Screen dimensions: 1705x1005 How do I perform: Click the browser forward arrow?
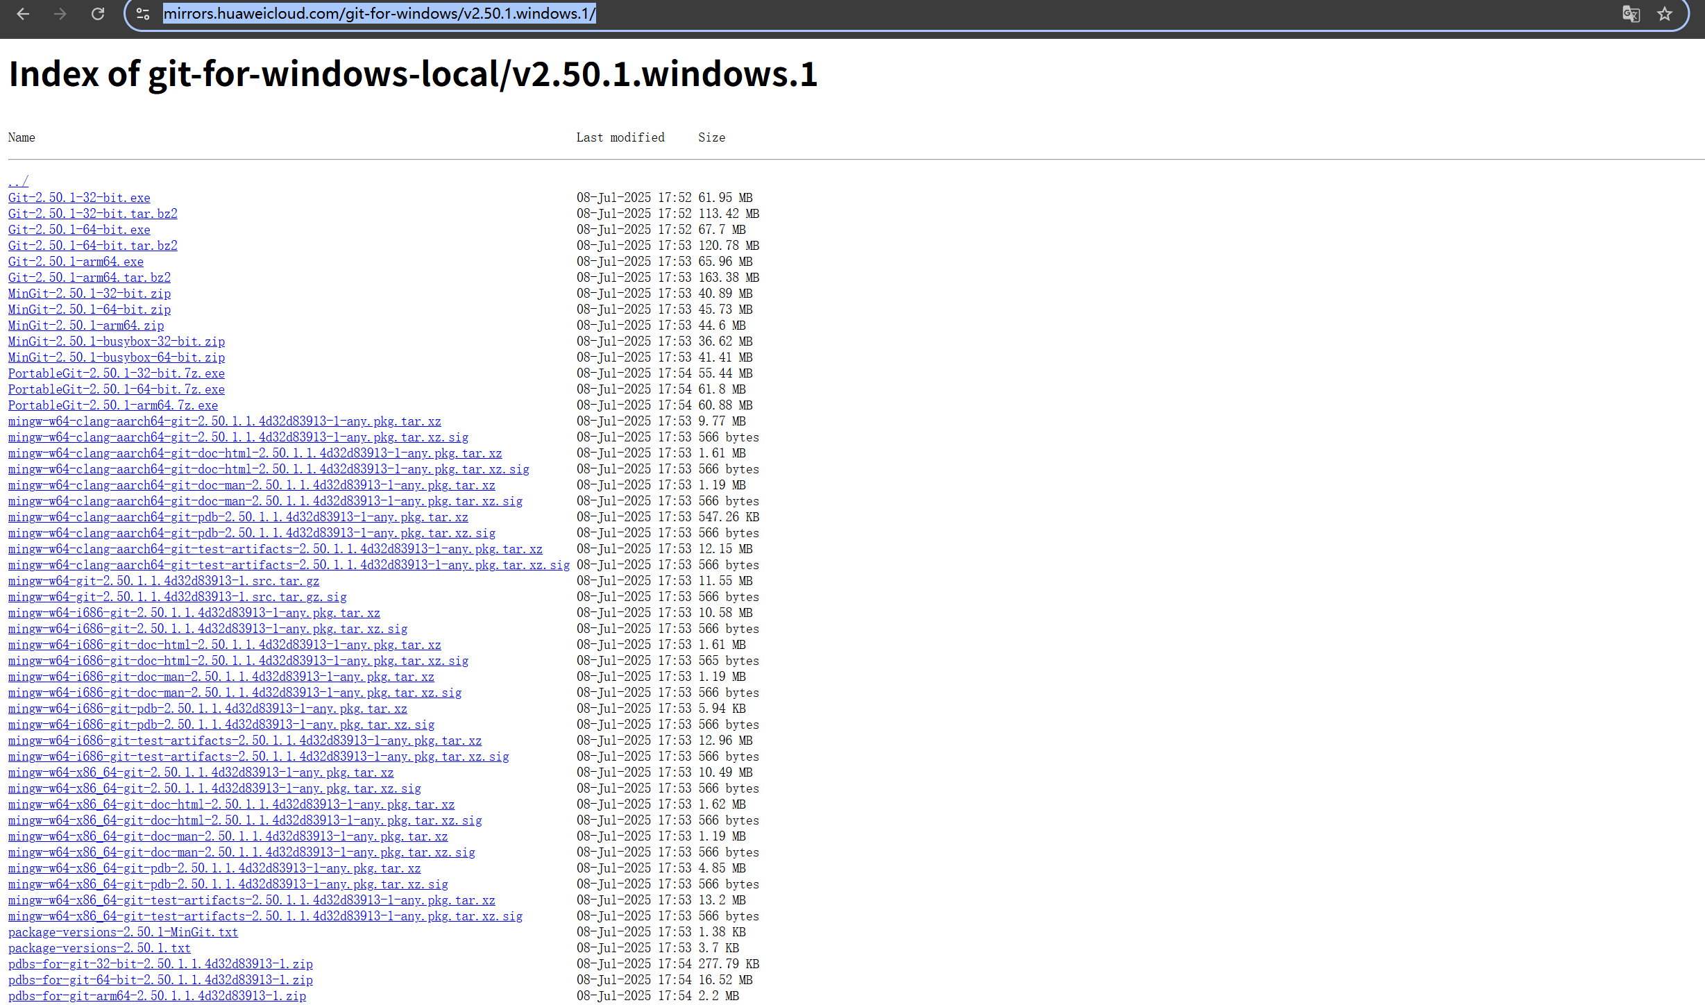(x=60, y=14)
